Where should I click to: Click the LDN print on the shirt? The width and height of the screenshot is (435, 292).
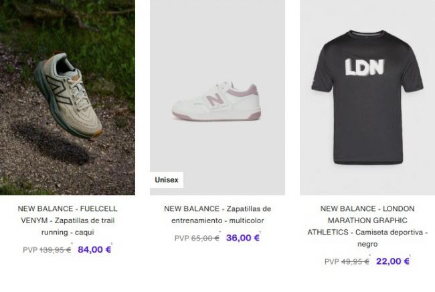click(x=365, y=67)
